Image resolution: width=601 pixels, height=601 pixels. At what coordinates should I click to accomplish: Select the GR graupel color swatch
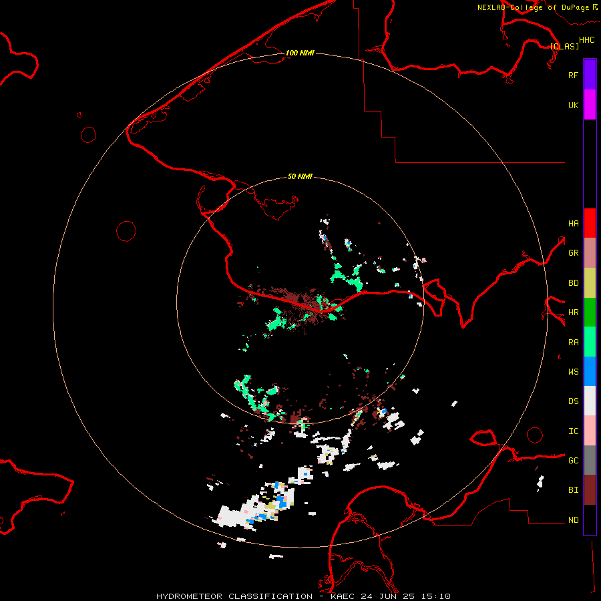tap(590, 253)
